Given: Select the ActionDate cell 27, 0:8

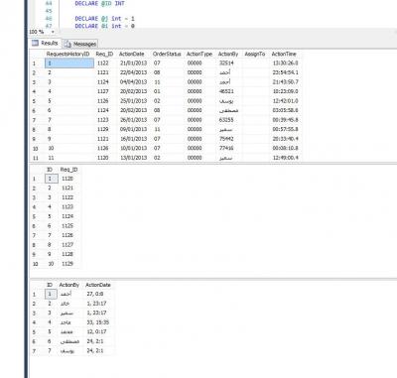Looking at the screenshot, I should pos(98,294).
